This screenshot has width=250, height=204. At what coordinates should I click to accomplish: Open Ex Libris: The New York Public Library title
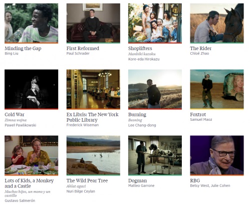pyautogui.click(x=92, y=117)
